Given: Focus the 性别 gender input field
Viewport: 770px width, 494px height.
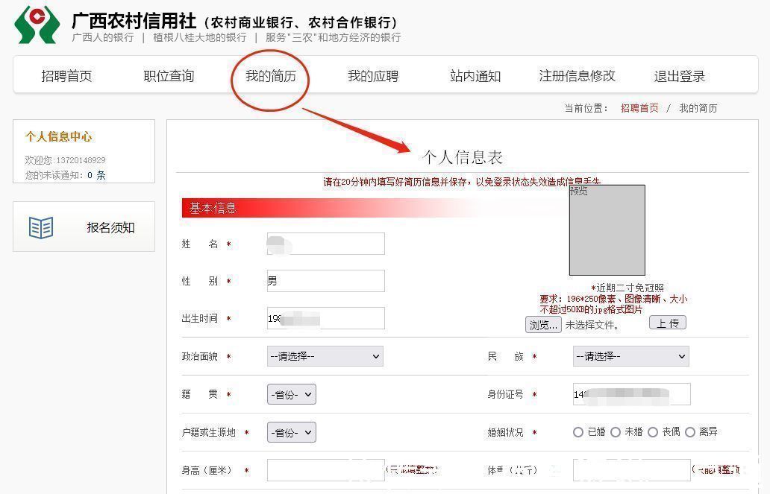Looking at the screenshot, I should 325,281.
